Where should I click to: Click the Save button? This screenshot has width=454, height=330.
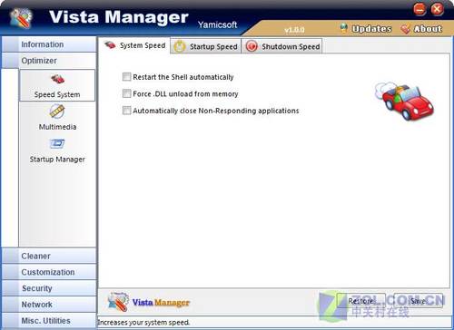[x=419, y=301]
